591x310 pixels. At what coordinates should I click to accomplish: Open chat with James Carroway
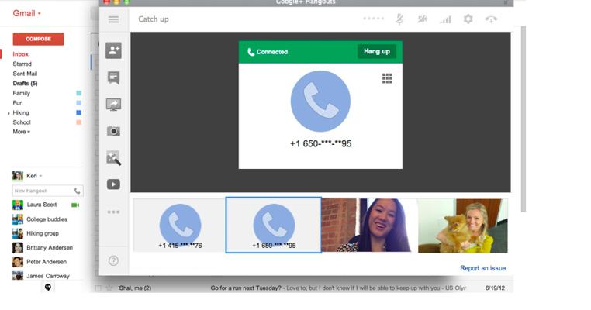click(x=48, y=276)
